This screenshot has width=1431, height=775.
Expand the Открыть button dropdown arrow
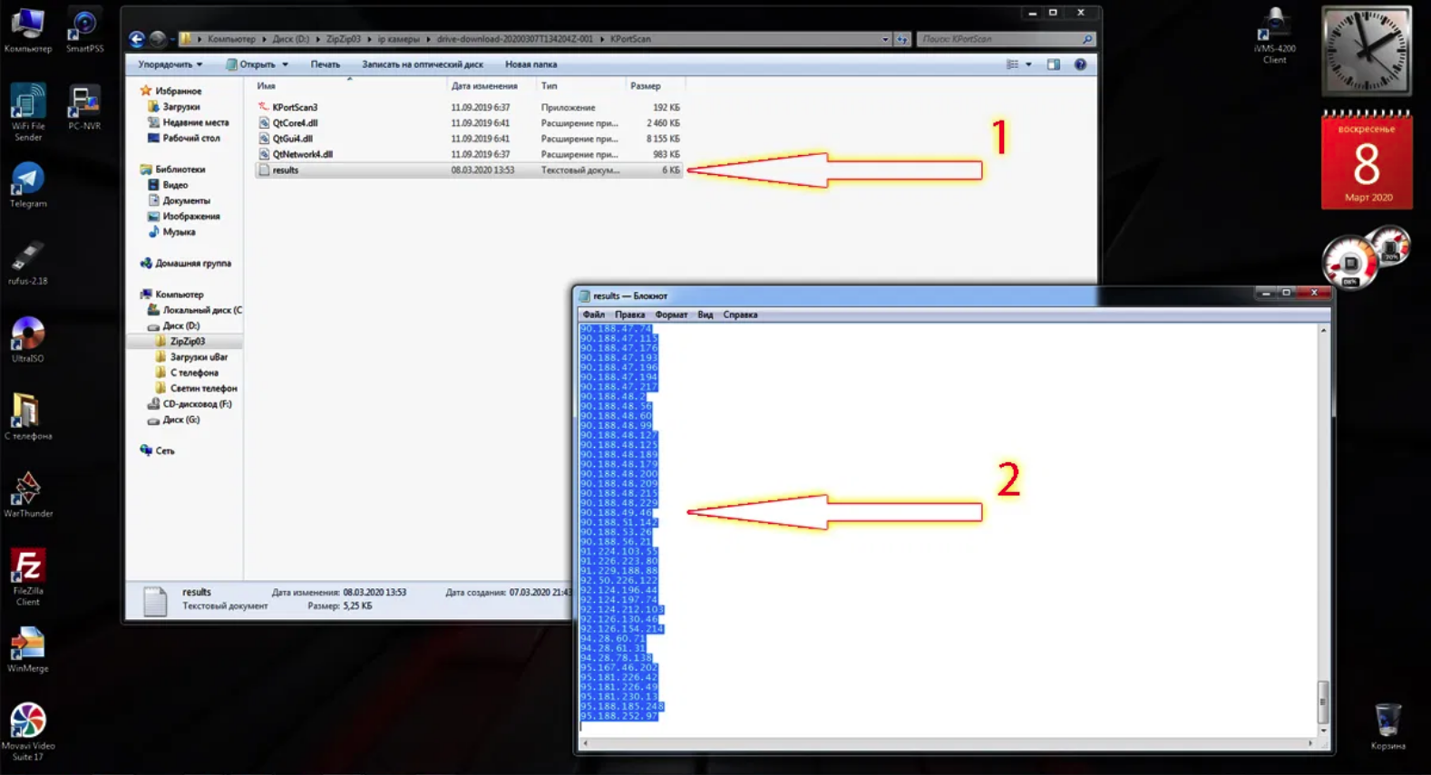click(x=285, y=64)
